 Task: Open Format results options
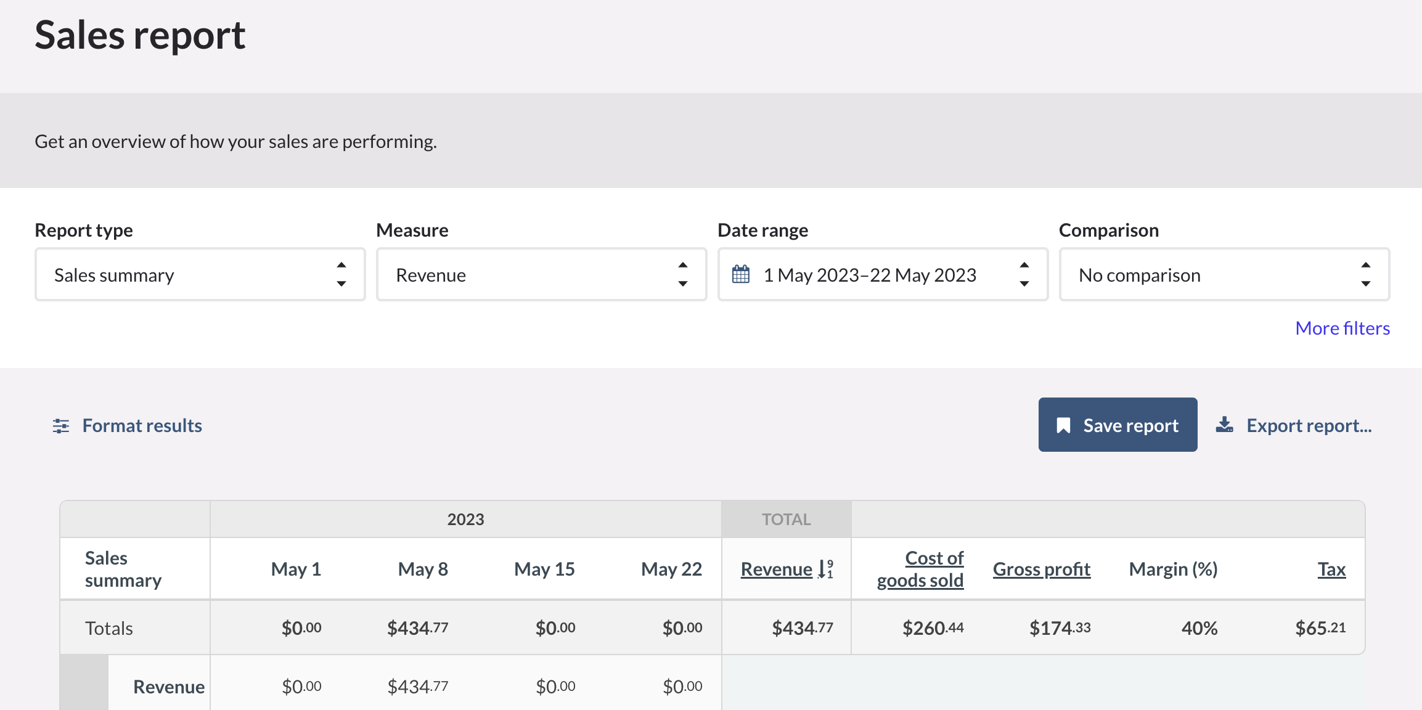click(142, 426)
